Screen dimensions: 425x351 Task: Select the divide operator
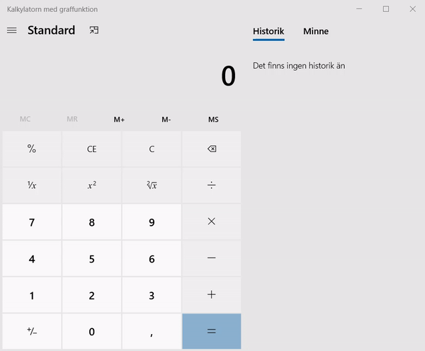point(211,185)
